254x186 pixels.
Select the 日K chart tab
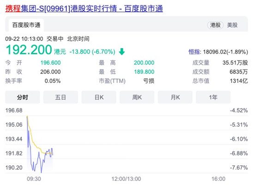99,97
